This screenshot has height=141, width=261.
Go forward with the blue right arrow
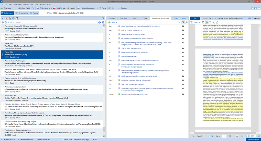[x=103, y=22]
